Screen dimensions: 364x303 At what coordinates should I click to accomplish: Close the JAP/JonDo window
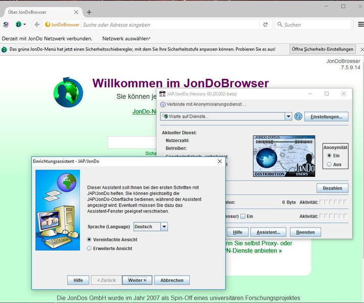(344, 93)
